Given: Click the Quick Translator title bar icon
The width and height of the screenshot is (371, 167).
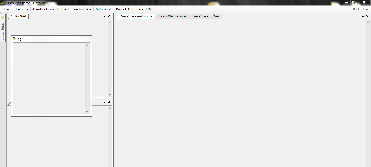Looking at the screenshot, I should [3, 3].
